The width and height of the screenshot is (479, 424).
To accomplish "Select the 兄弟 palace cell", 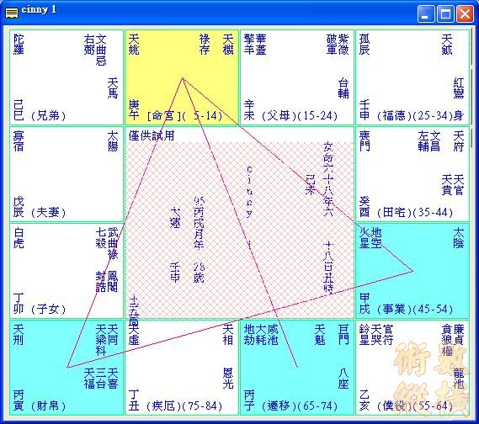I will coord(67,77).
